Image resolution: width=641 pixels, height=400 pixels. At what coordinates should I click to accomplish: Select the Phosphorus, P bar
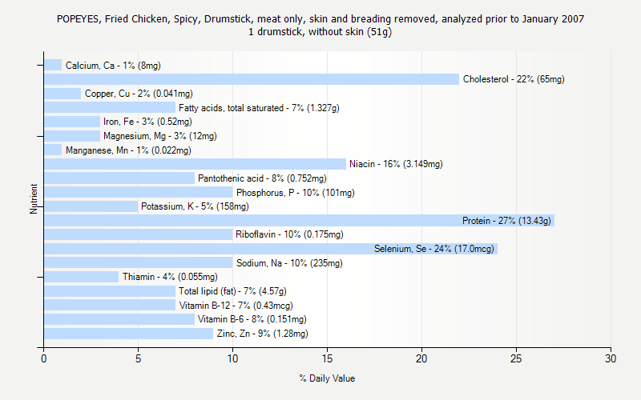pos(138,193)
